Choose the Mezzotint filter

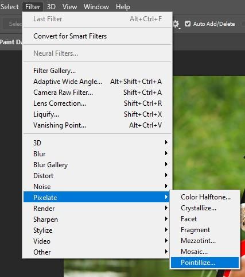205,241
